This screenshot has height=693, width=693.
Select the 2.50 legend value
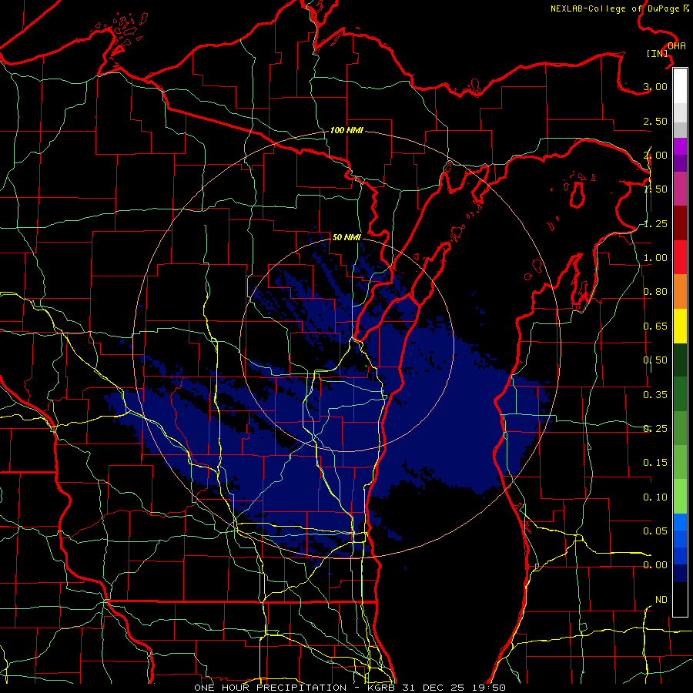tap(655, 121)
